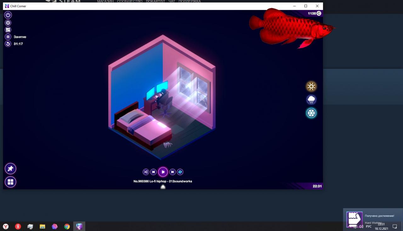Skip to the next track

[x=172, y=172]
